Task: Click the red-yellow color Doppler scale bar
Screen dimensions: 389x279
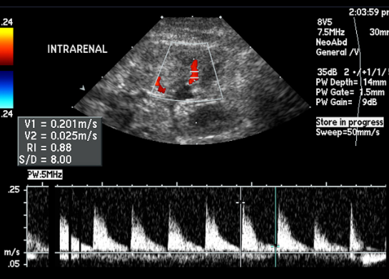Action: point(6,46)
